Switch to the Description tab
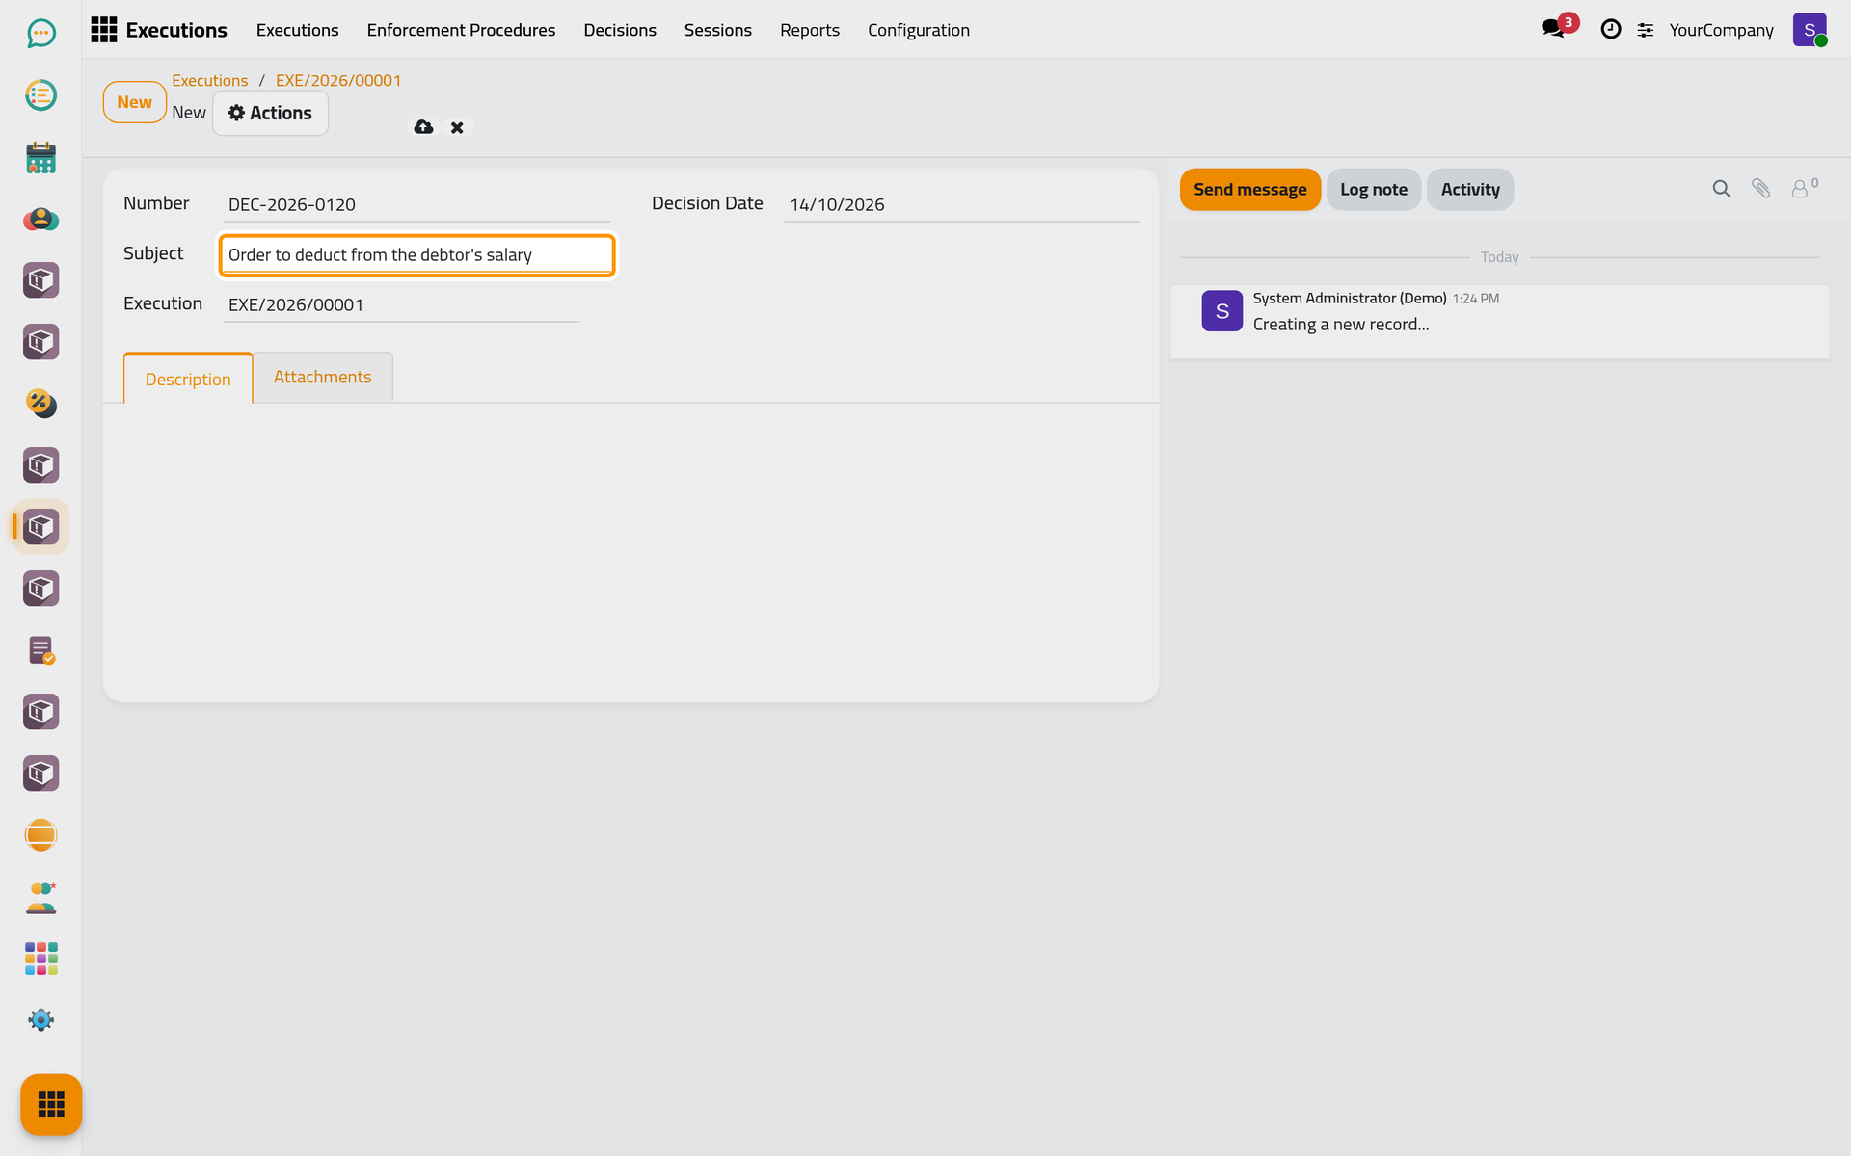 (188, 379)
